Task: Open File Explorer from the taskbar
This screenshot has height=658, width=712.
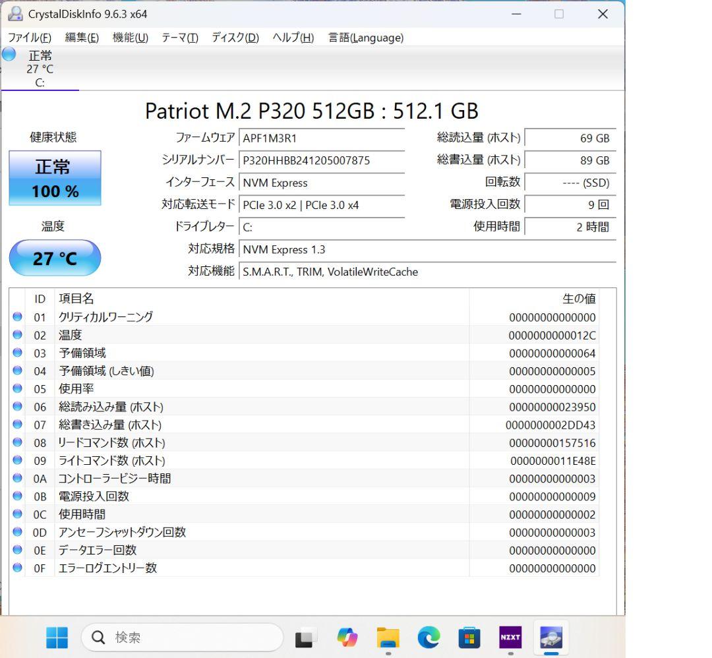Action: (x=388, y=638)
